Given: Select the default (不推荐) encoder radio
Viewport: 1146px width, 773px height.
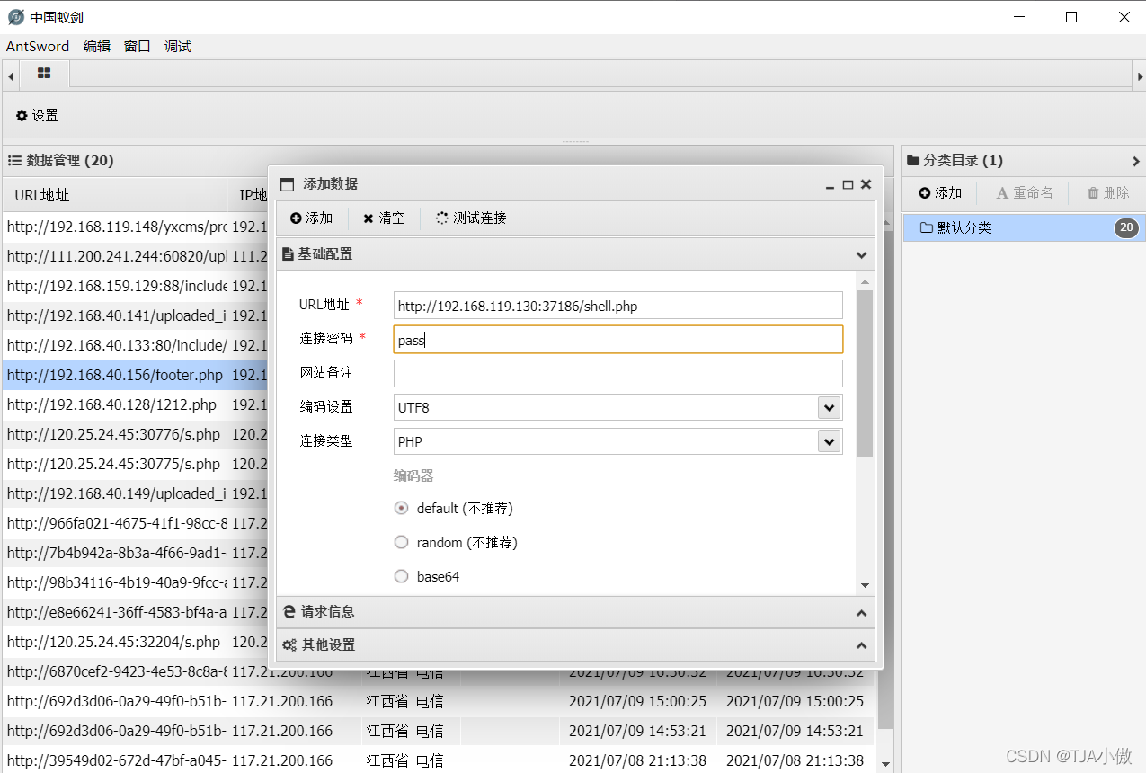Looking at the screenshot, I should pos(402,509).
